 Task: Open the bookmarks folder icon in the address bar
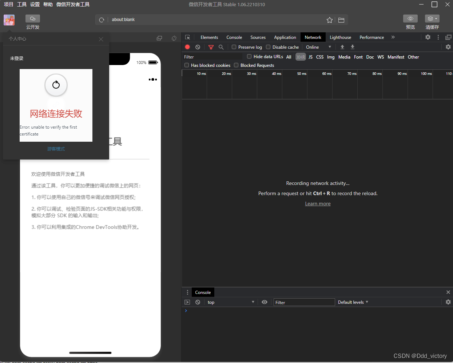click(x=341, y=20)
